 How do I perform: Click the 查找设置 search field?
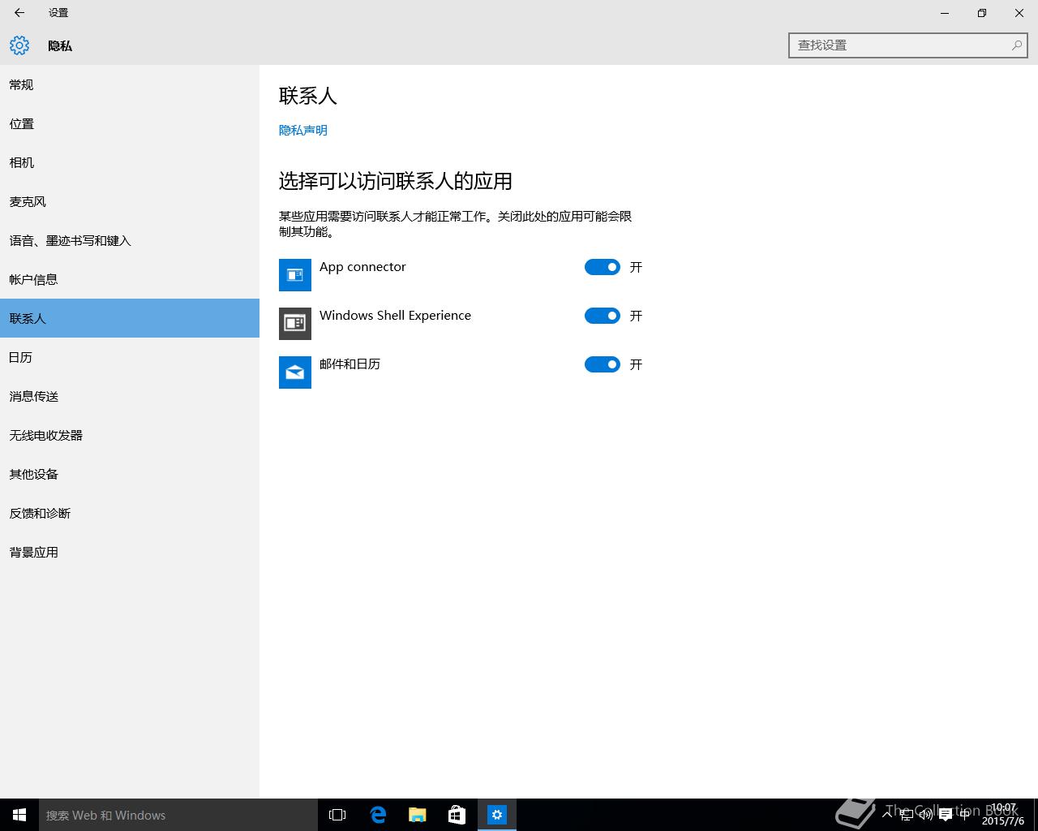click(x=908, y=45)
